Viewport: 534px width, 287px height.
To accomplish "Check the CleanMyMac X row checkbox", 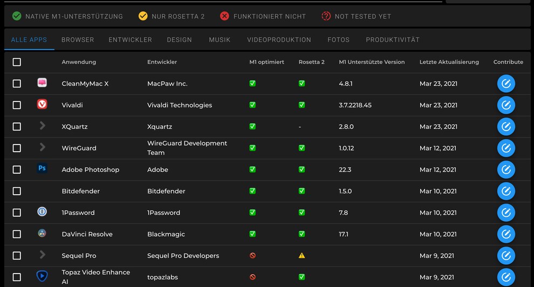I will tap(17, 84).
